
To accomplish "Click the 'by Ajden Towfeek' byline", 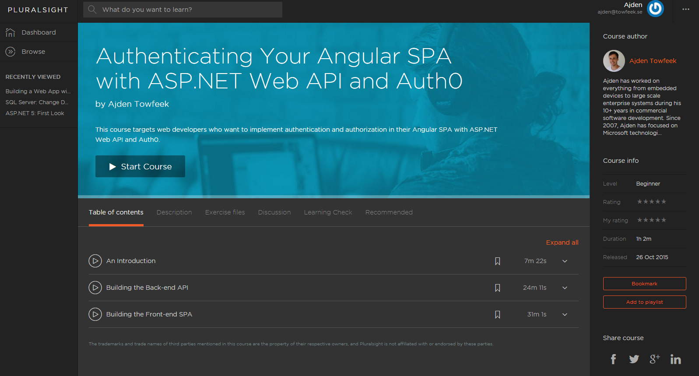I will [x=132, y=104].
